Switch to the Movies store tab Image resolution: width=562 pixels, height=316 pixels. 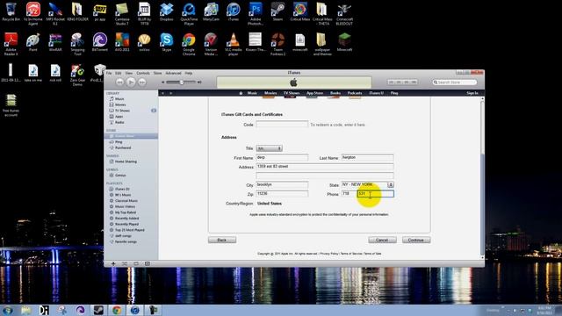tap(270, 93)
